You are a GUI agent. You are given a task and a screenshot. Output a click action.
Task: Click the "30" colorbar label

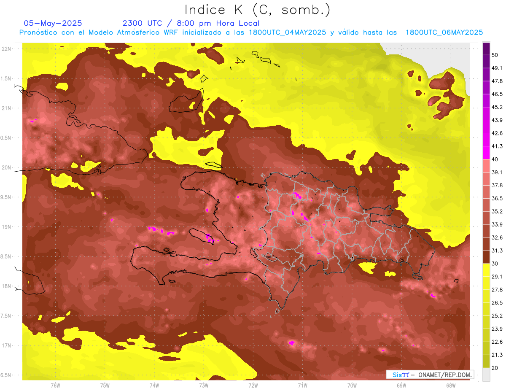[495, 264]
